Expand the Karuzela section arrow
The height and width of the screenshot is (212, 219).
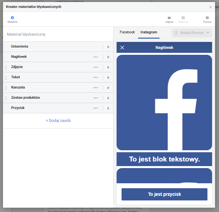pos(108,88)
